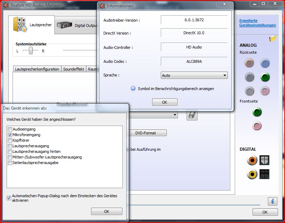The width and height of the screenshot is (285, 223).
Task: Check the Kopfhörer checkbox
Action: click(x=10, y=140)
